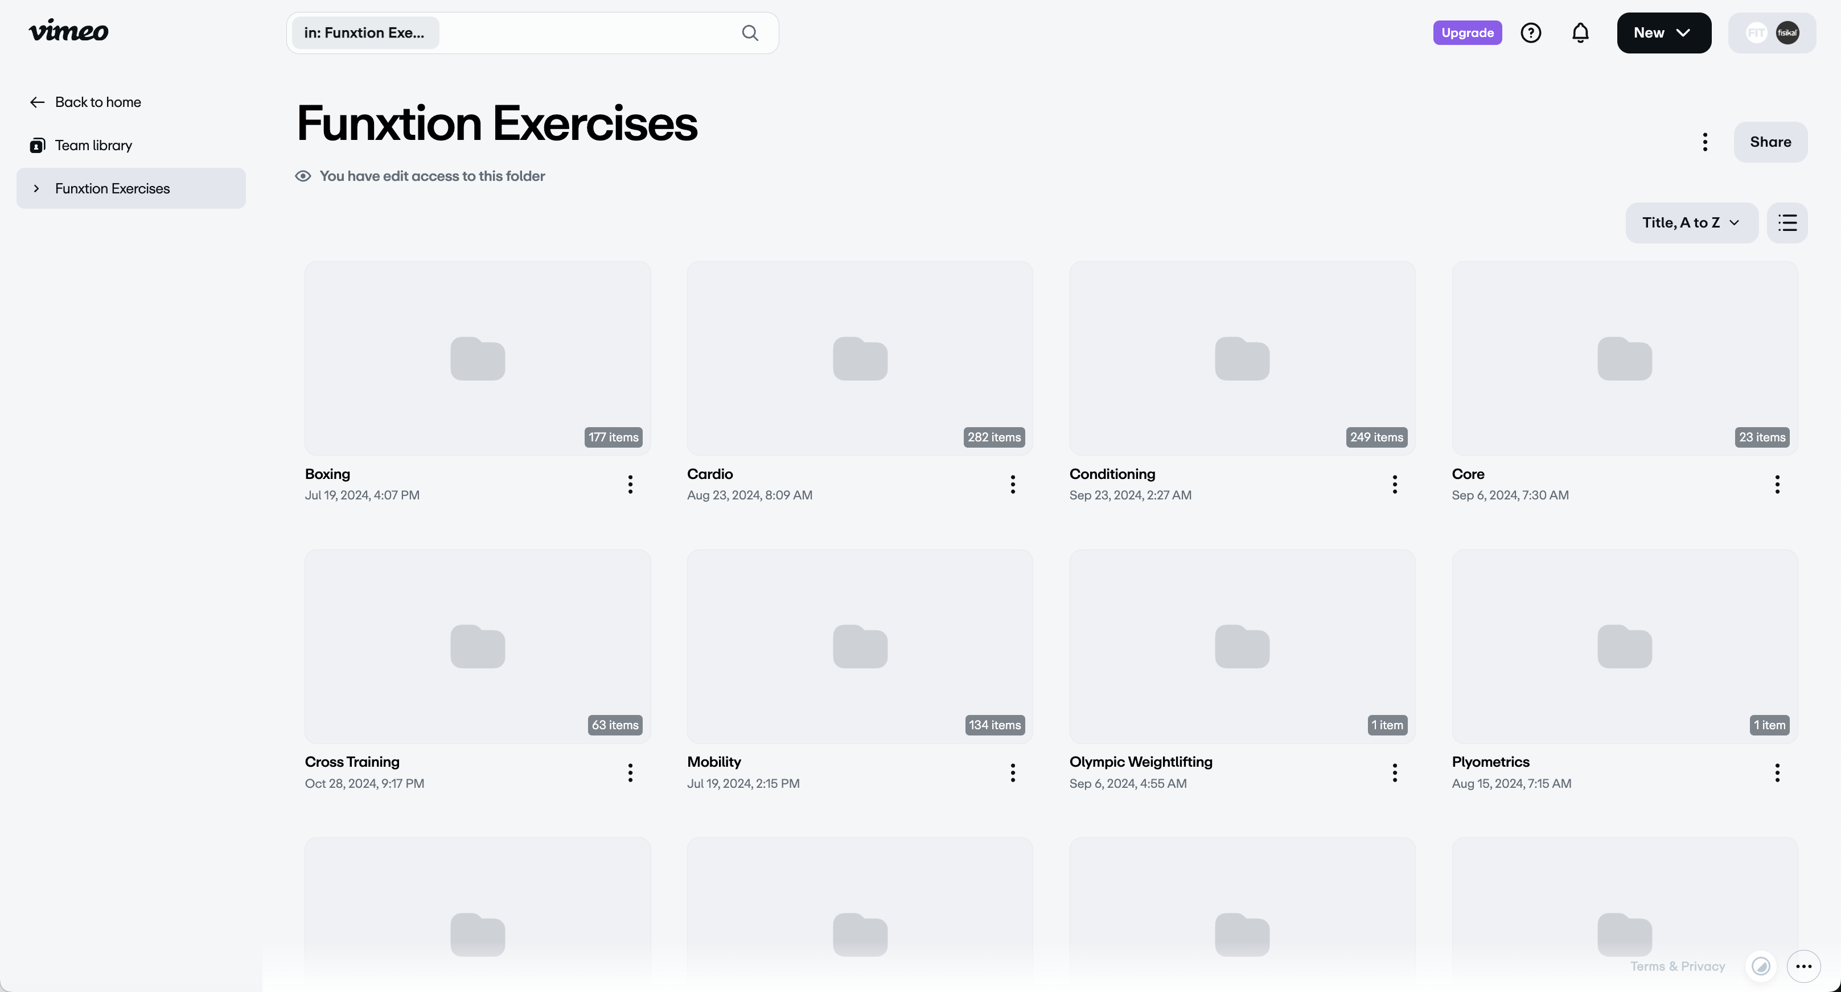Open the help question mark icon

(x=1531, y=33)
